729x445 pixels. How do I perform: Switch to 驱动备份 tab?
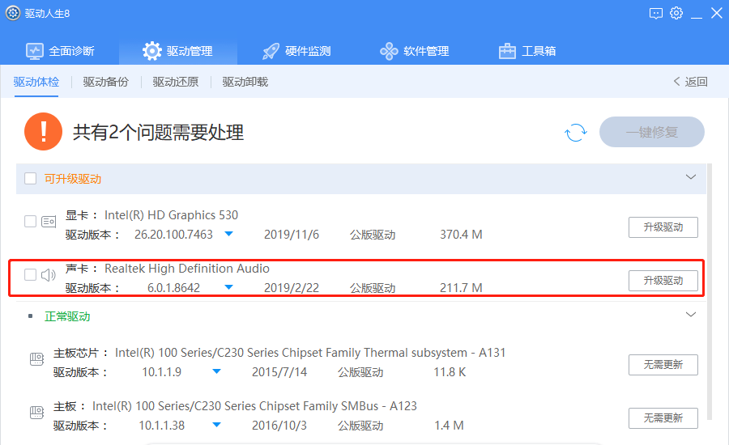[x=105, y=82]
